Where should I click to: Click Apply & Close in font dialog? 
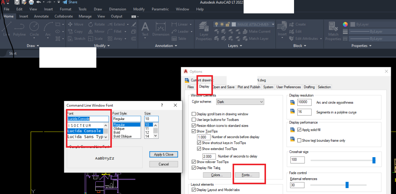pyautogui.click(x=164, y=154)
